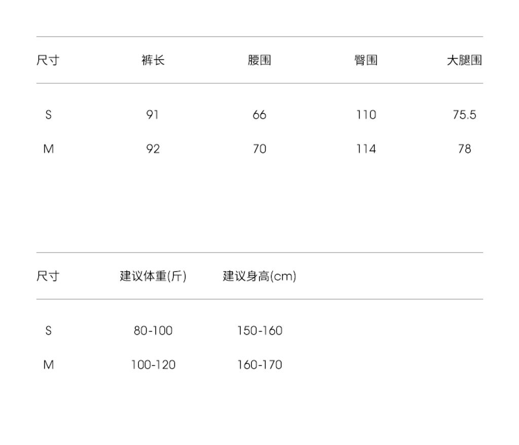The width and height of the screenshot is (519, 445).
Task: Click the 尺寸 header beside 裤长
Action: tap(48, 60)
